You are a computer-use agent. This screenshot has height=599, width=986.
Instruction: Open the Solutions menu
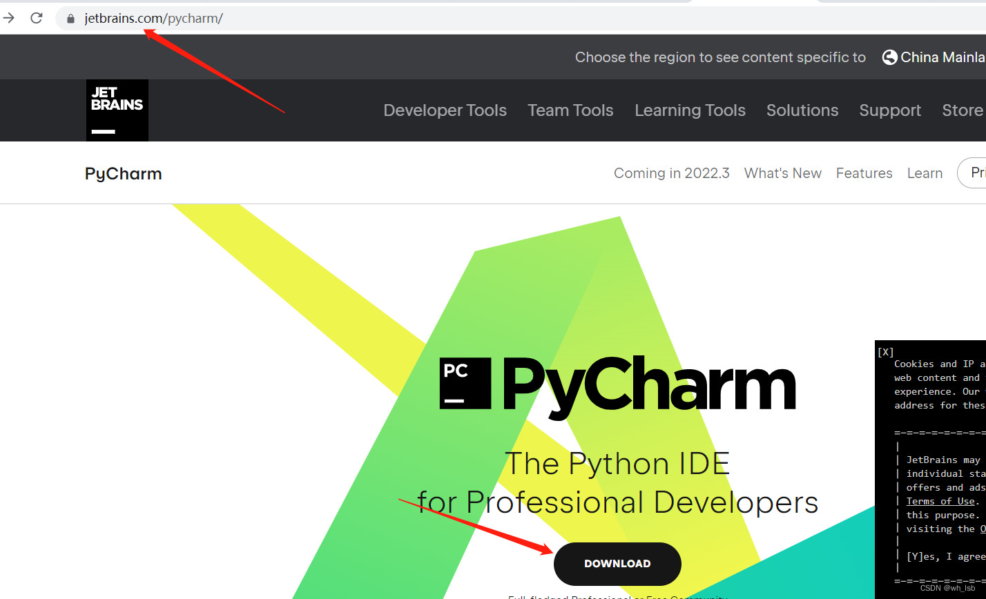pos(802,110)
